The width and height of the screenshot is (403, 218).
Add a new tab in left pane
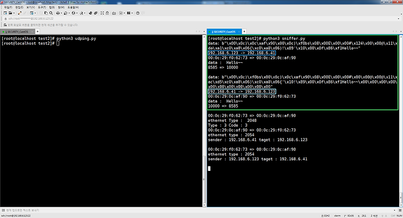tap(38, 31)
